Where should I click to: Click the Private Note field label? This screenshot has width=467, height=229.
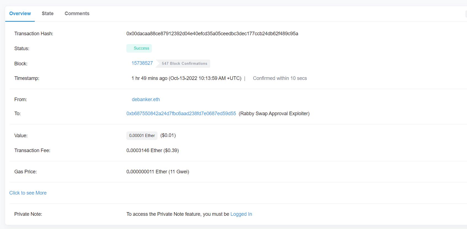tap(28, 214)
